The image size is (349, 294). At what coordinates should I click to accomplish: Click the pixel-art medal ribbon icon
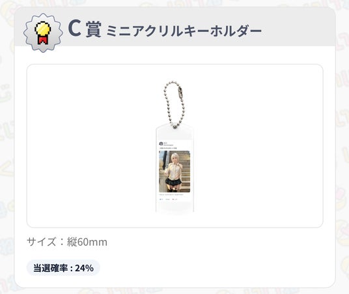point(43,33)
